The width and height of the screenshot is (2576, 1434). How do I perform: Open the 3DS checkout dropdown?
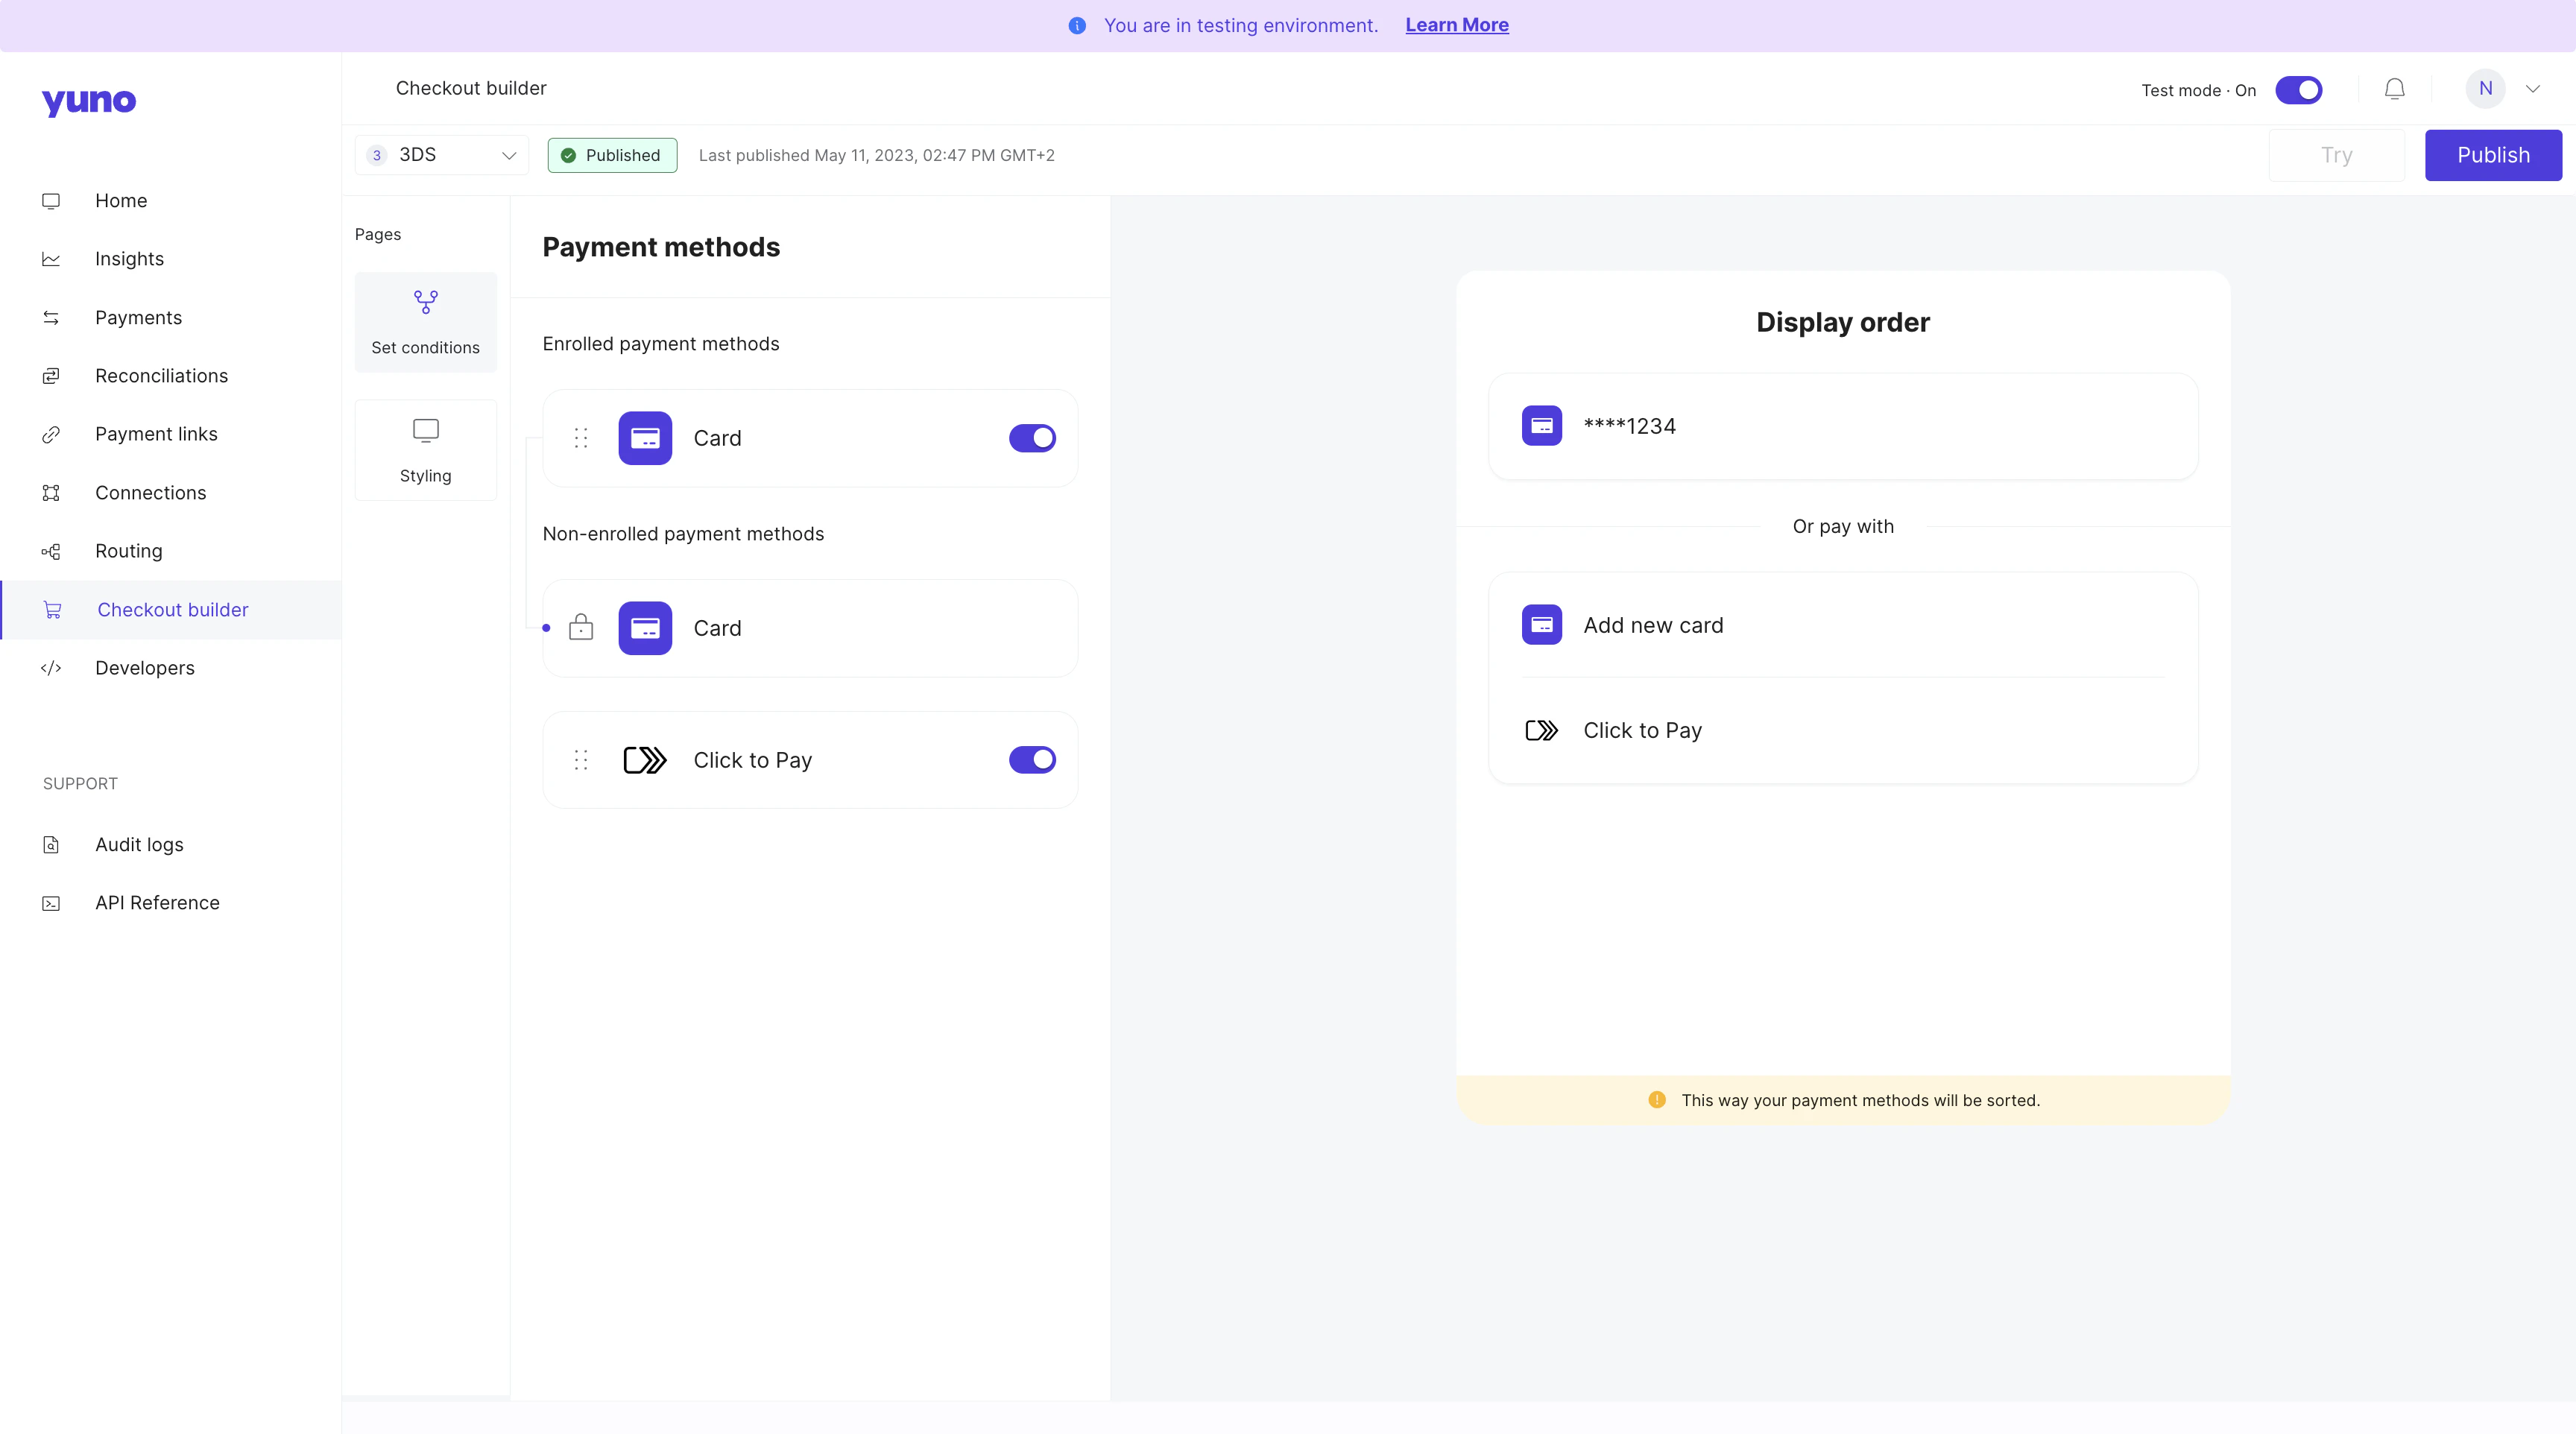[x=442, y=155]
